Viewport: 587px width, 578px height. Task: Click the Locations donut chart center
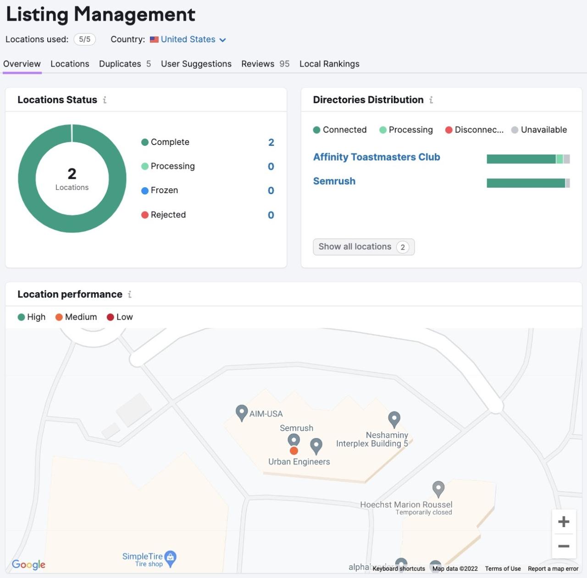point(72,178)
